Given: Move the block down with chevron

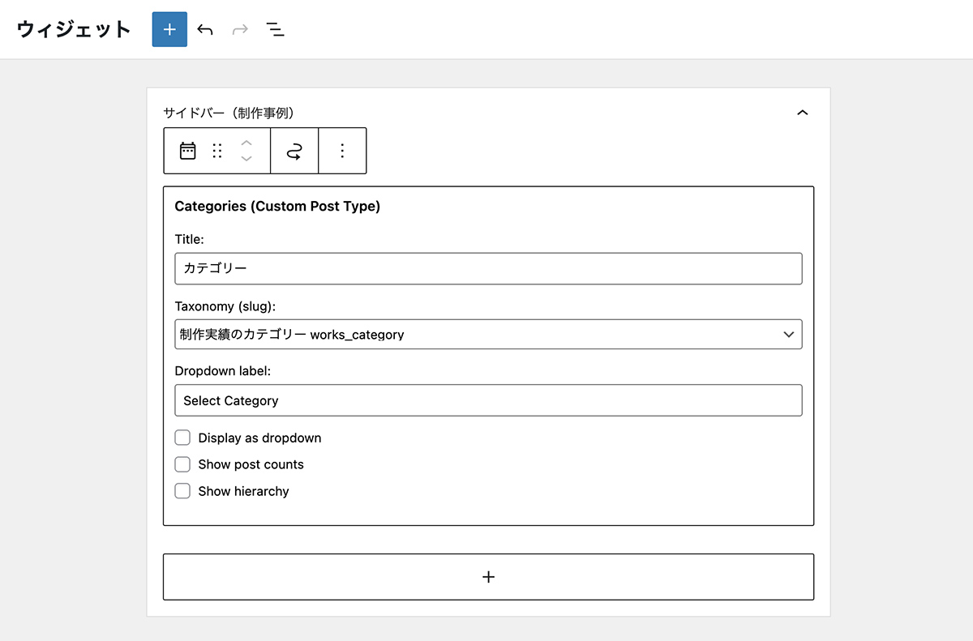Looking at the screenshot, I should coord(246,159).
